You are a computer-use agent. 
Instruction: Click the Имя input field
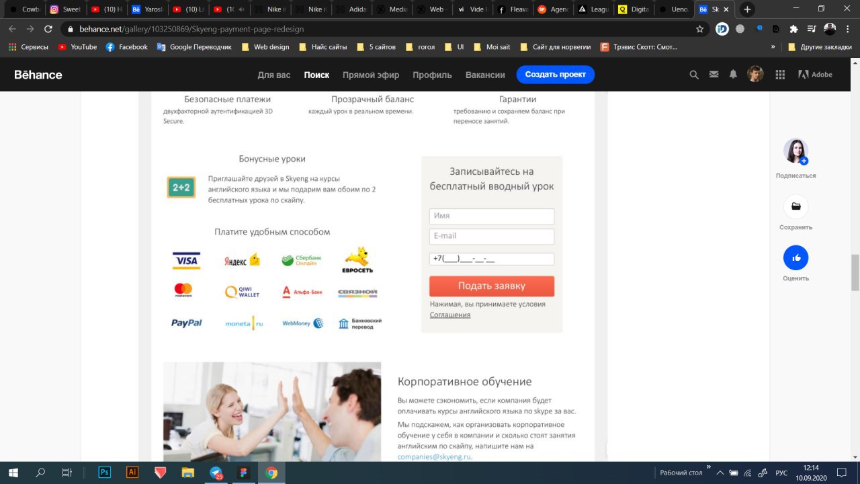click(492, 216)
